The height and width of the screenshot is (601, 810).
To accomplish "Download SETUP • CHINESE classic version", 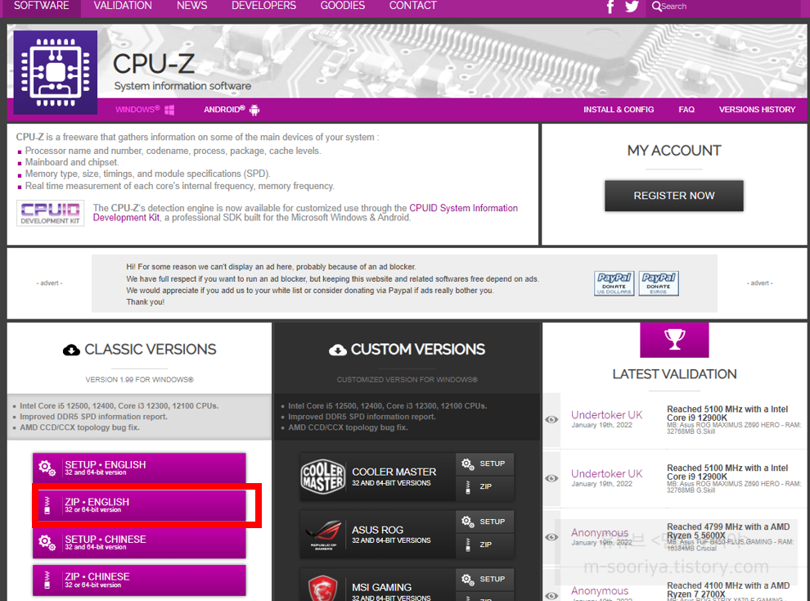I will pos(139,542).
